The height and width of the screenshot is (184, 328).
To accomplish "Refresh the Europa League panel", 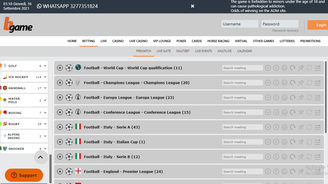I will tap(293, 97).
